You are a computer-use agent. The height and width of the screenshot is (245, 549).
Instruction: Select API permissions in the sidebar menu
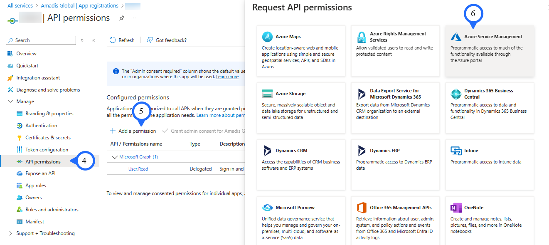[x=43, y=162]
